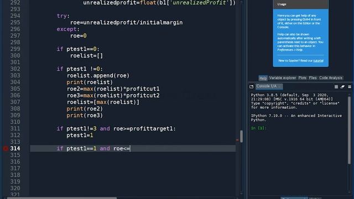Click the 'if ptest1==0:' line
The height and width of the screenshot is (199, 354).
pyautogui.click(x=78, y=49)
